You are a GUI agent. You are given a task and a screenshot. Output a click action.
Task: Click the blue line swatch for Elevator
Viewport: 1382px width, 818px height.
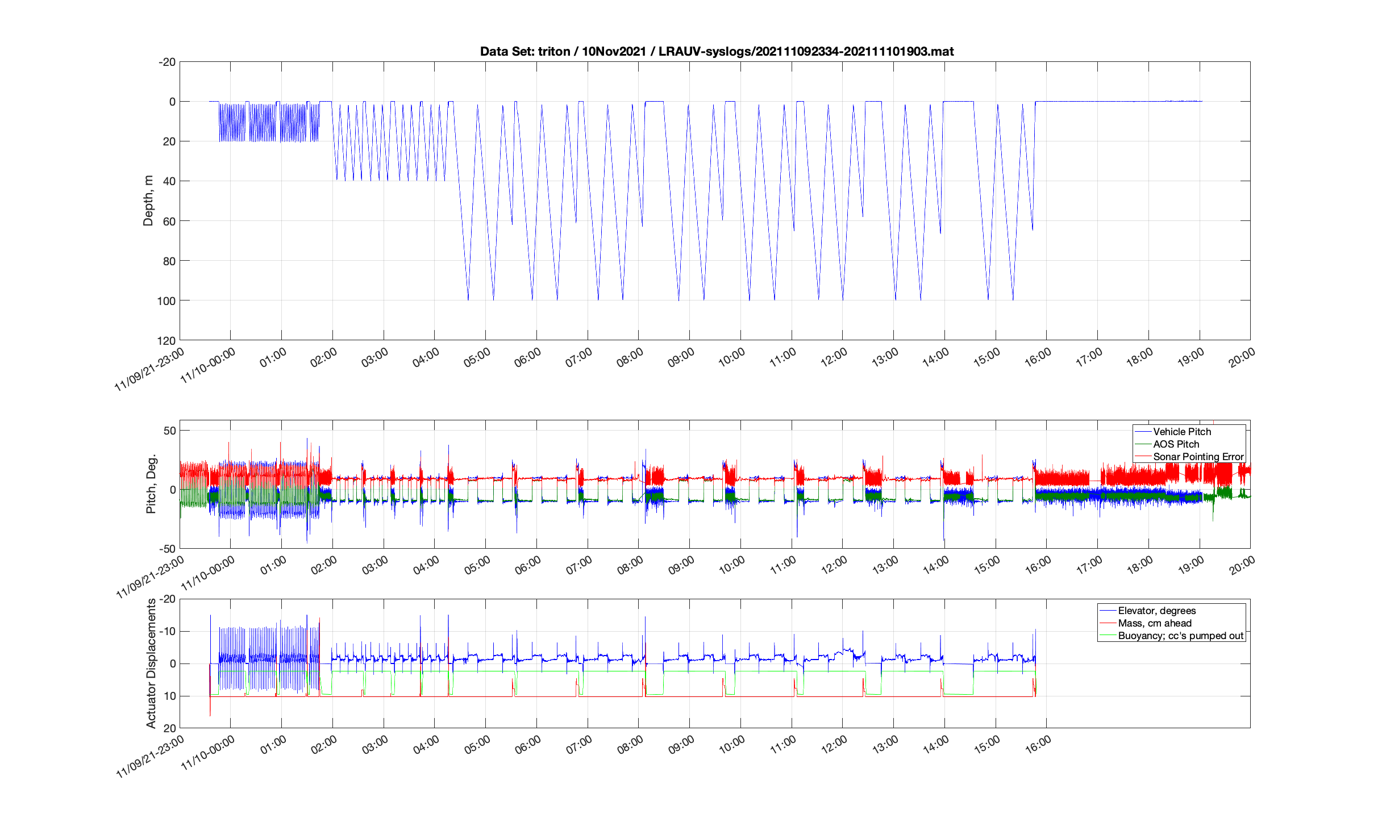tap(1108, 611)
